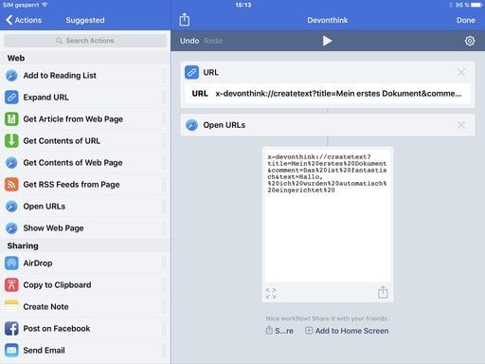This screenshot has width=485, height=364.
Task: Select 'Get Contents of URL' text
Action: [62, 140]
